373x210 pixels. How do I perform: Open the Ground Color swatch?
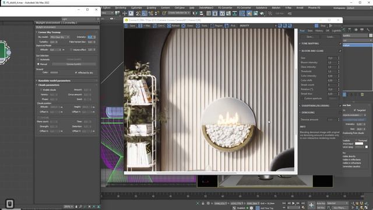coord(54,72)
